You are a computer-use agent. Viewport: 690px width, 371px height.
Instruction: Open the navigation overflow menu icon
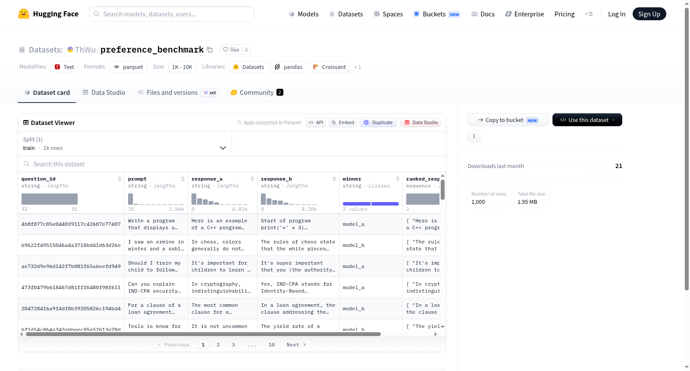[x=589, y=14]
